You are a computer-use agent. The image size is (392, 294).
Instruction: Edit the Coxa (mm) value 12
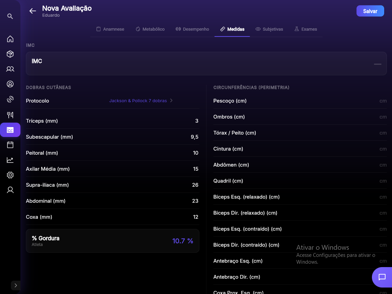point(195,217)
